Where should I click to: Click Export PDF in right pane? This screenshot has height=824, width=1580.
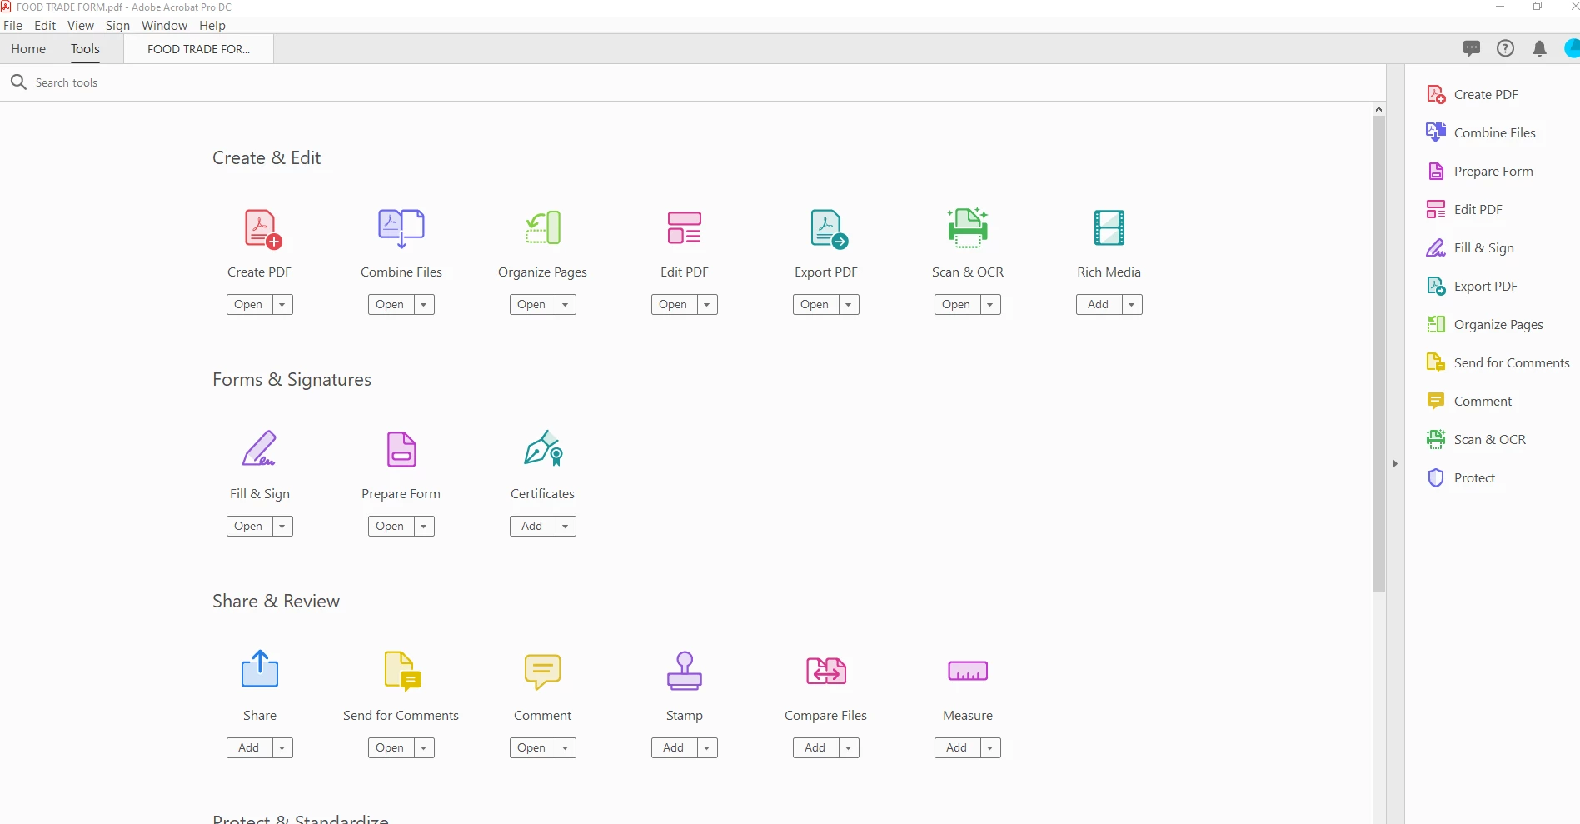pyautogui.click(x=1472, y=286)
